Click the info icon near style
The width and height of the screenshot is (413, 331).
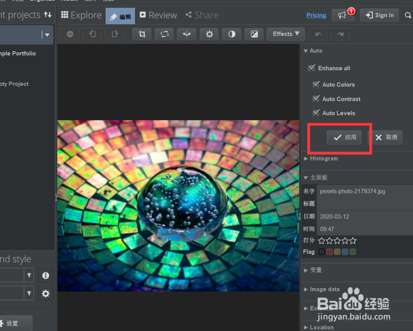[x=45, y=275]
